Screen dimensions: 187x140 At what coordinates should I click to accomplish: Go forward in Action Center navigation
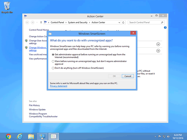click(32, 22)
